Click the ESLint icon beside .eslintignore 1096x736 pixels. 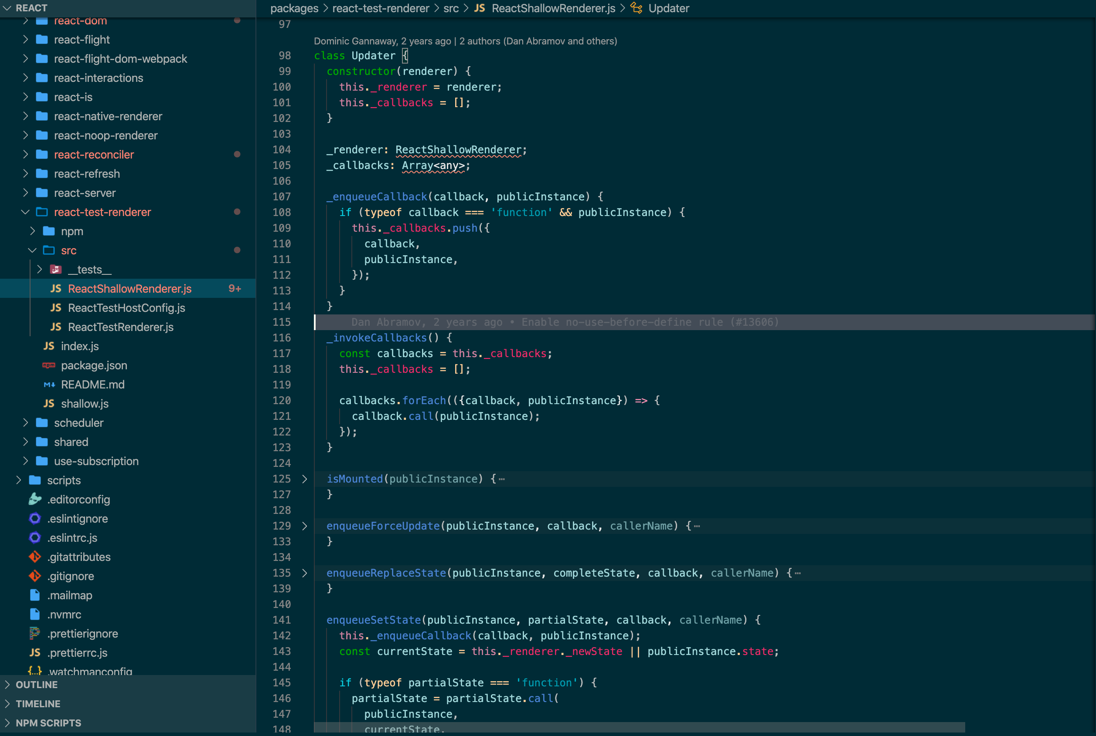coord(35,519)
